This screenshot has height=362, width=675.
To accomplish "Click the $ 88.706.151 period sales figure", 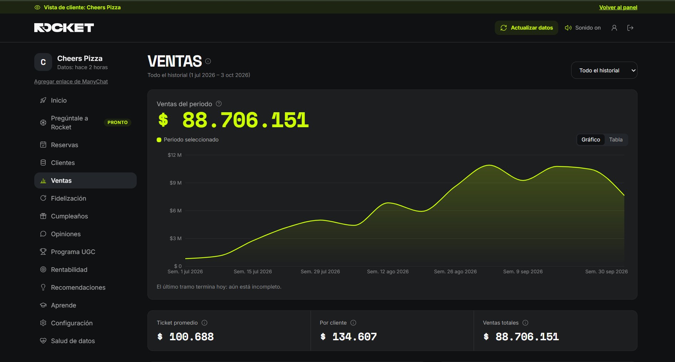I will click(x=233, y=120).
